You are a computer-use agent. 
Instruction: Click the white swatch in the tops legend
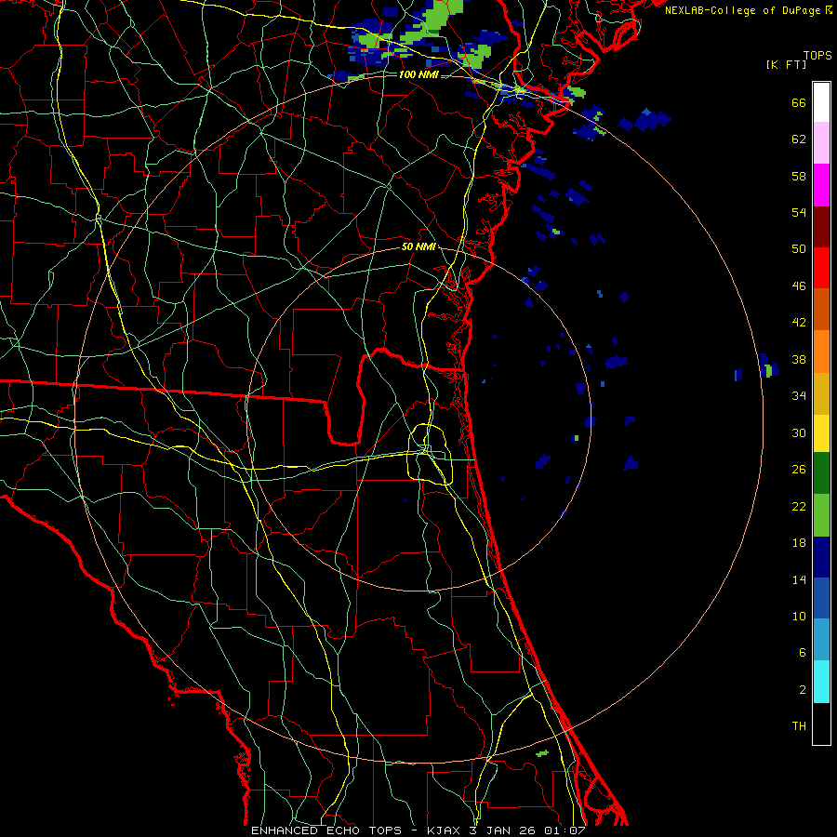[x=821, y=102]
